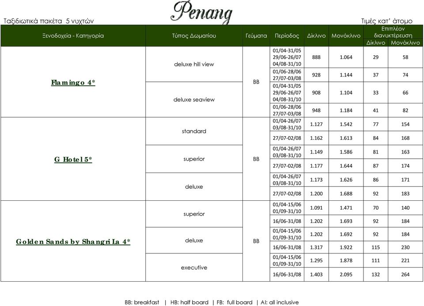This screenshot has width=424, height=306.
Task: Select the price cell 1.295
Action: [316, 260]
